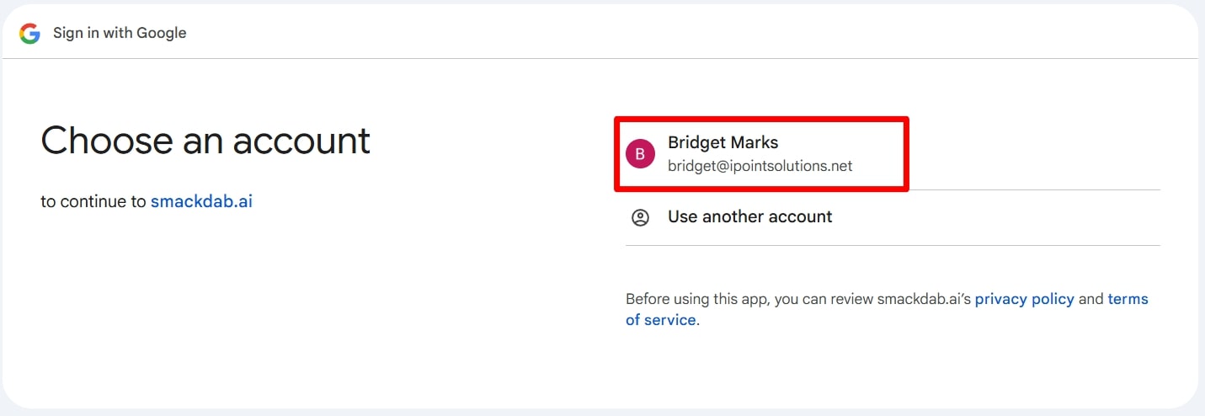Choose the bridget@ipointsolutions.net email address
The width and height of the screenshot is (1205, 416).
760,166
